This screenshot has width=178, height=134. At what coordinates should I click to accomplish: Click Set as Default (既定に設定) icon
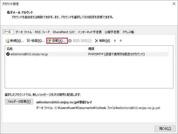70,41
